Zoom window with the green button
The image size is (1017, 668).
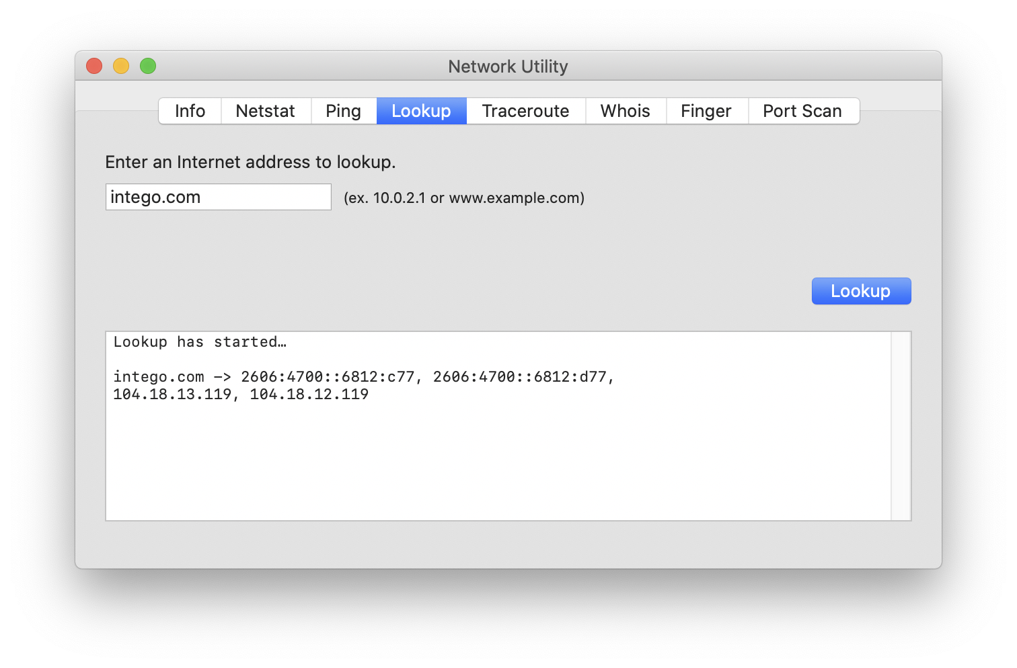coord(148,66)
